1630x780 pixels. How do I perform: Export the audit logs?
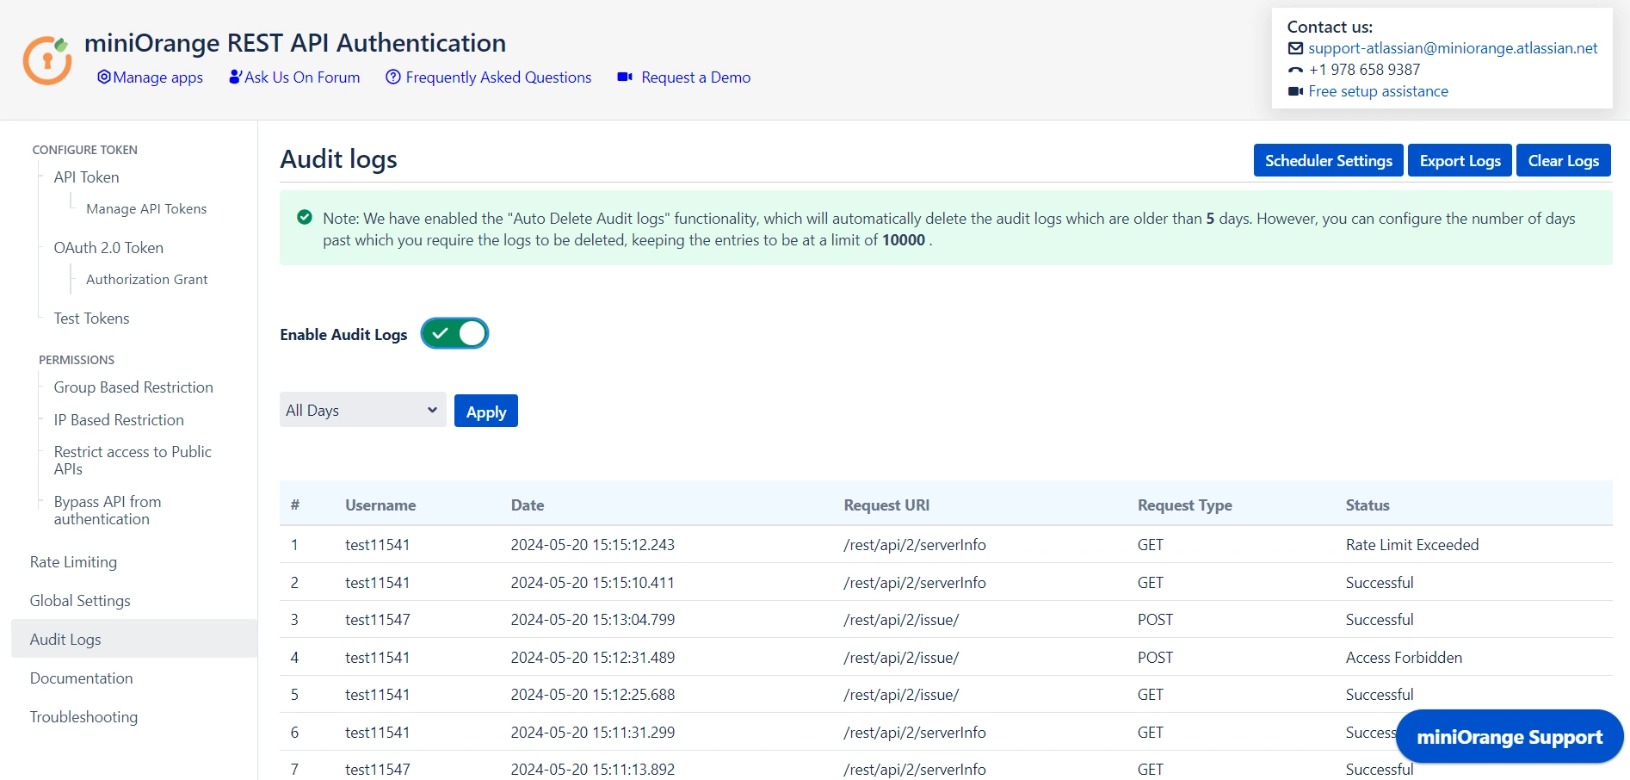point(1460,161)
